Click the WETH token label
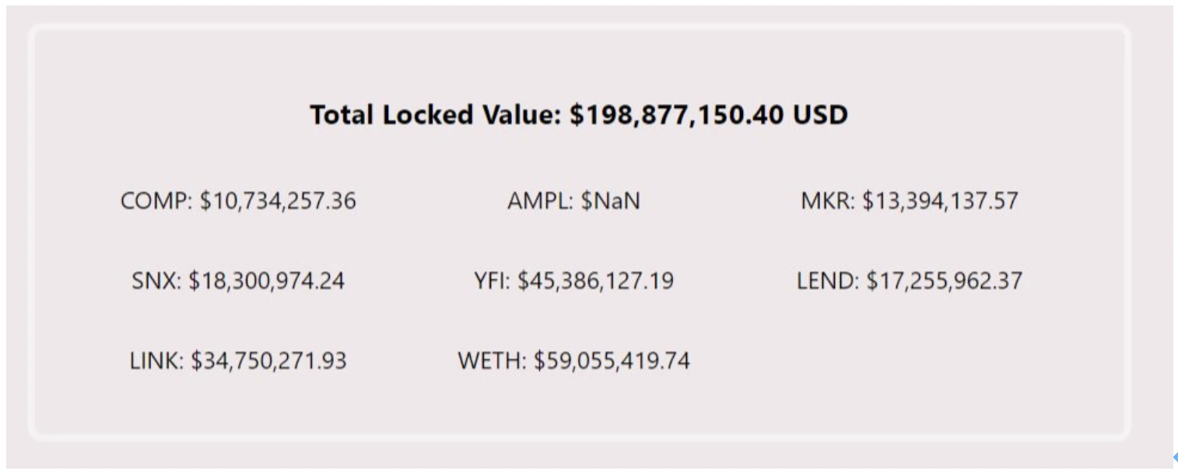Screen dimensions: 1178x474 (x=493, y=361)
